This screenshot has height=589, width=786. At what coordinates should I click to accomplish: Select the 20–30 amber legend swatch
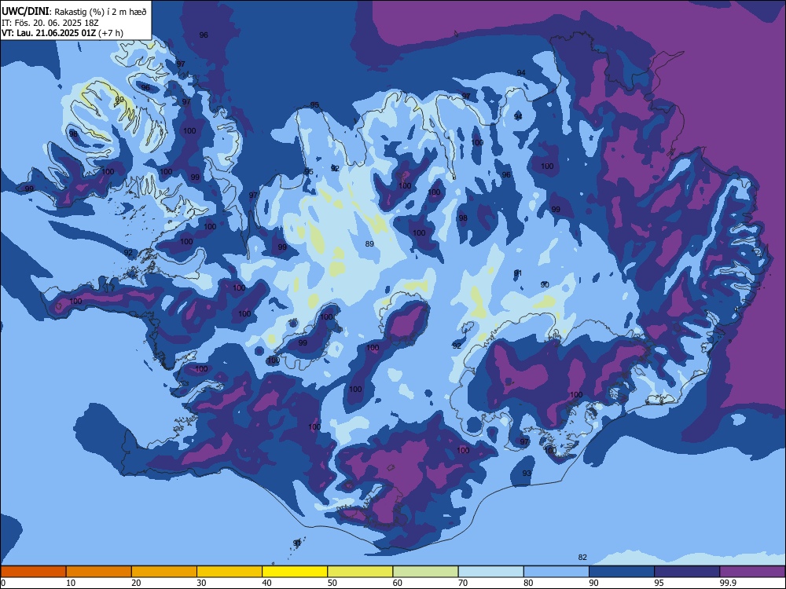164,572
